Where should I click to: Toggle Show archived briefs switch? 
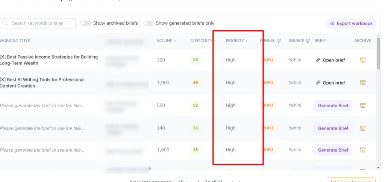(86, 23)
